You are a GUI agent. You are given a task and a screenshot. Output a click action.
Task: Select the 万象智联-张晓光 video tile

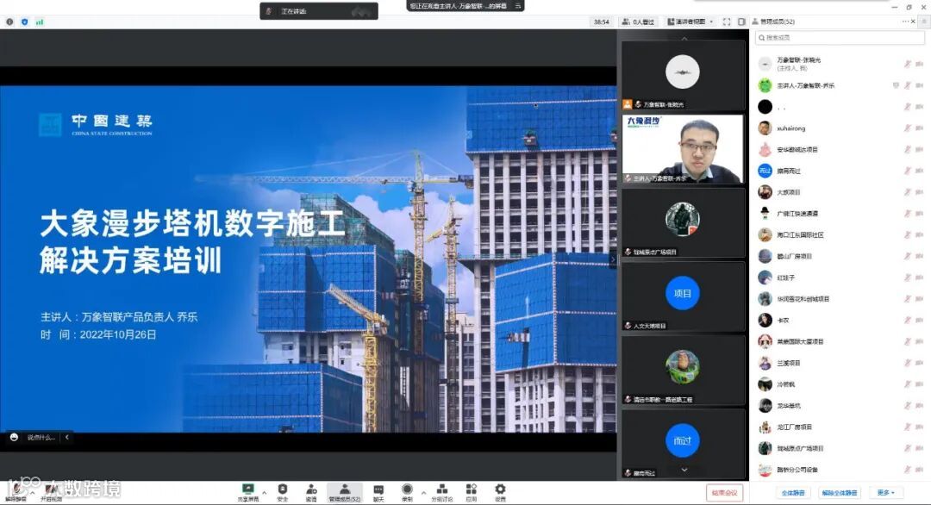(683, 75)
